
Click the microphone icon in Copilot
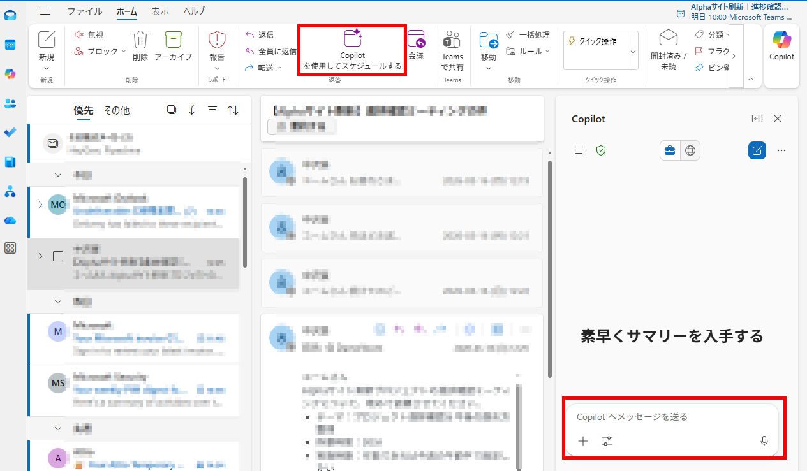click(x=764, y=441)
